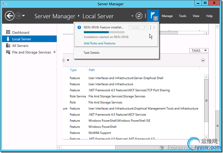The width and height of the screenshot is (223, 153).
Task: Open the navigation history dropdown arrow
Action: pos(24,16)
